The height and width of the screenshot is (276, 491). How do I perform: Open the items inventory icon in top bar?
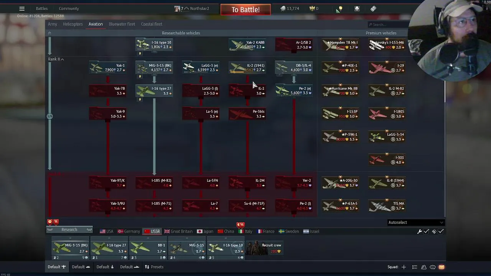(x=357, y=8)
